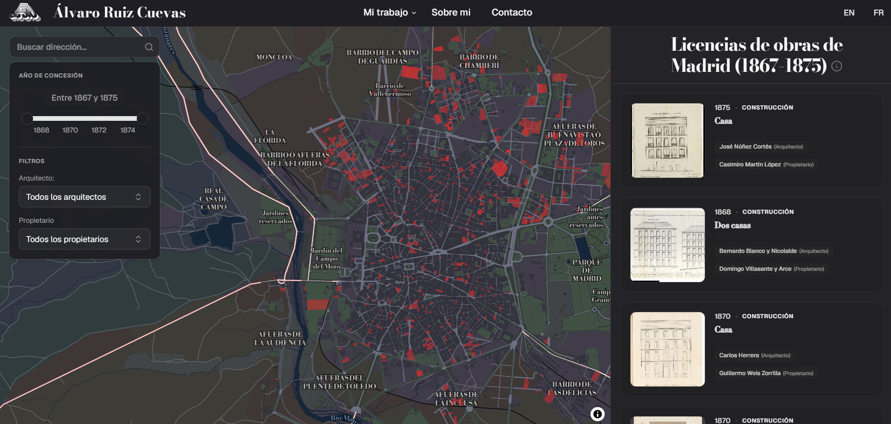The width and height of the screenshot is (891, 424).
Task: Click the LA FLORIDA map label
Action: pos(270,136)
